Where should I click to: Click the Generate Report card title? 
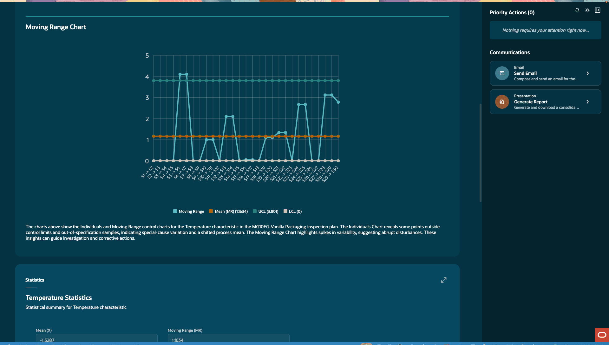pos(531,102)
